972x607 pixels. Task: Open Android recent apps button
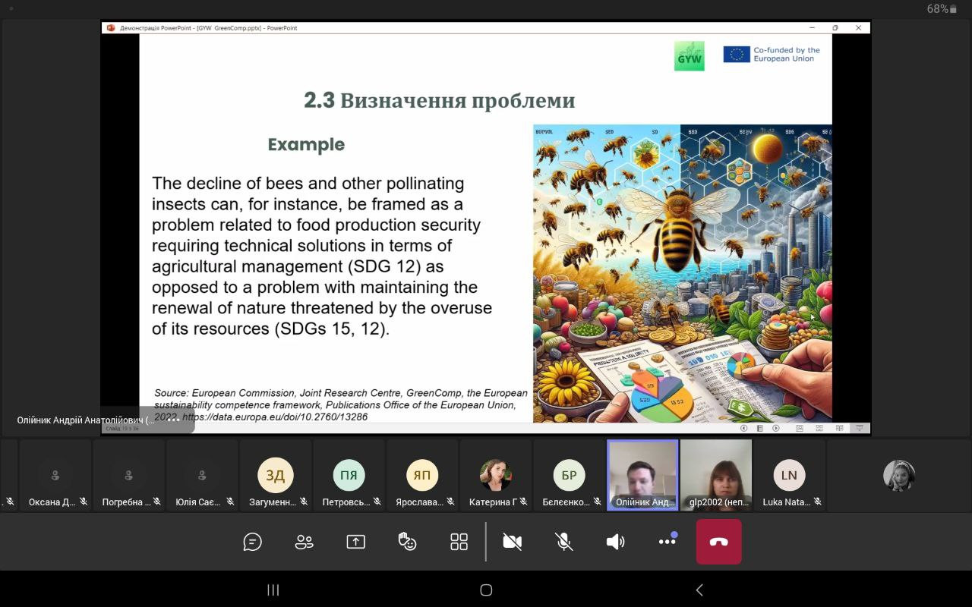(x=273, y=590)
